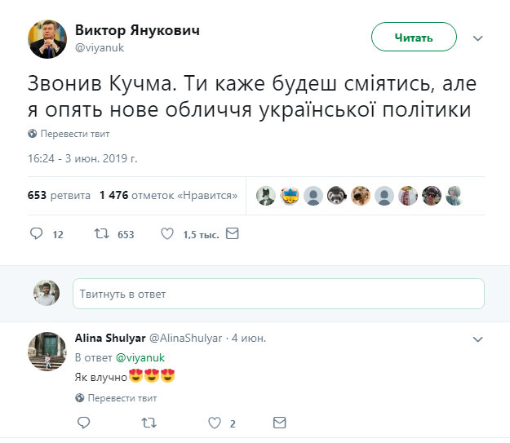This screenshot has width=510, height=443.
Task: Open Виктор Янукович profile avatar
Action: (48, 38)
